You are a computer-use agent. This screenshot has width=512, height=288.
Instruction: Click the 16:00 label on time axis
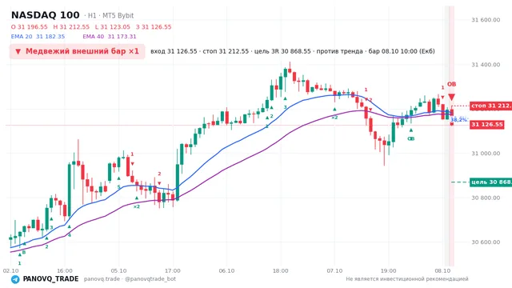[x=65, y=271]
